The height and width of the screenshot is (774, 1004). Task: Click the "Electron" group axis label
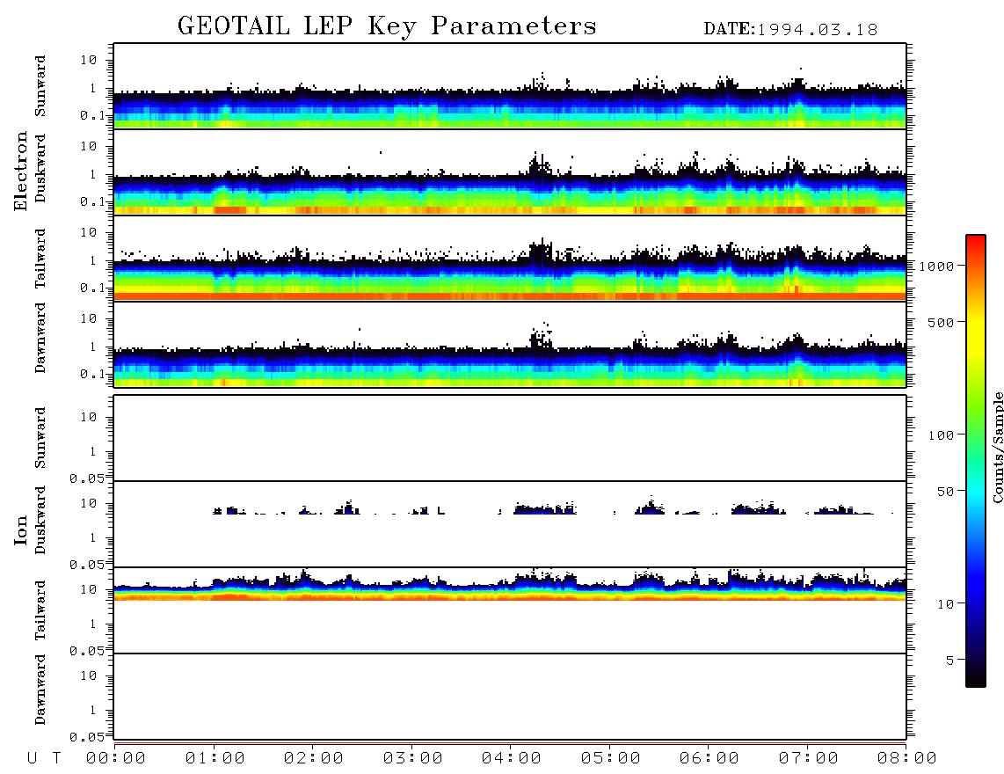pyautogui.click(x=20, y=171)
